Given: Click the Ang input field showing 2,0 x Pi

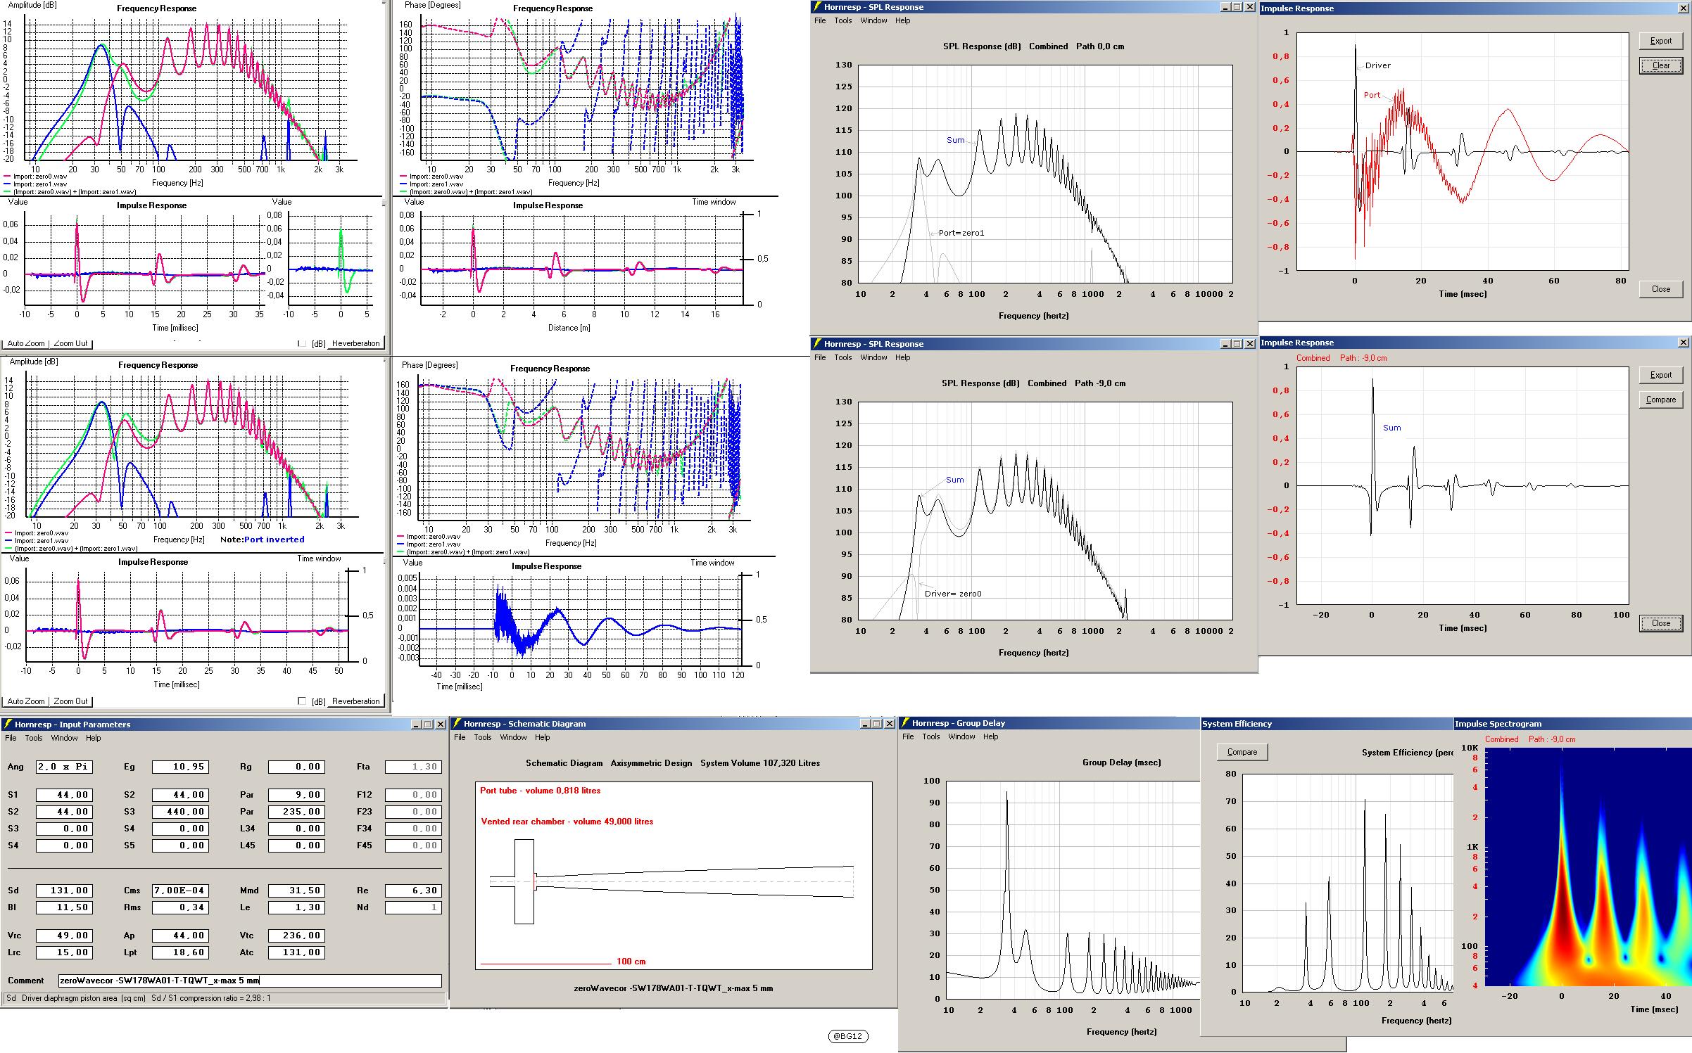Looking at the screenshot, I should point(64,767).
